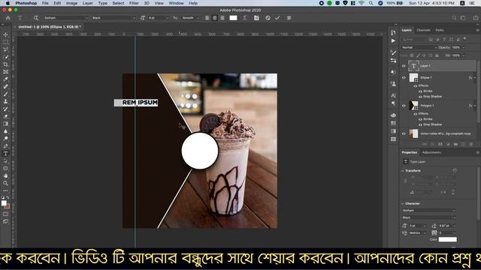
Task: Open layer Opacity dropdown arrow
Action: [x=464, y=47]
